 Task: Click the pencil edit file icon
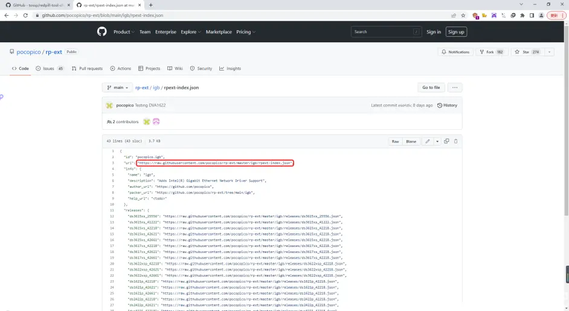click(427, 141)
